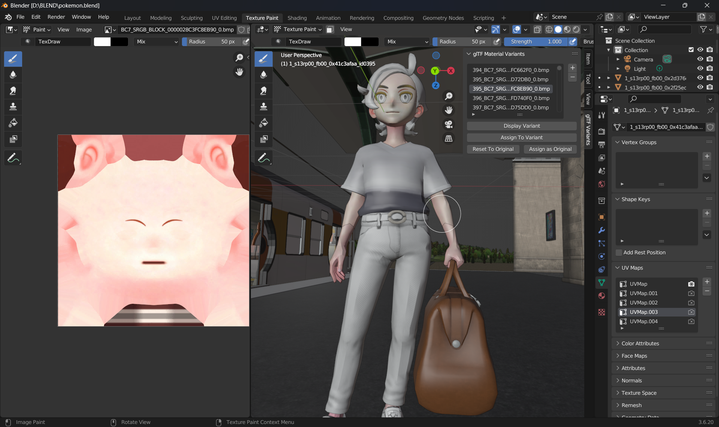Expand the Normals panel
Image resolution: width=719 pixels, height=427 pixels.
[631, 381]
